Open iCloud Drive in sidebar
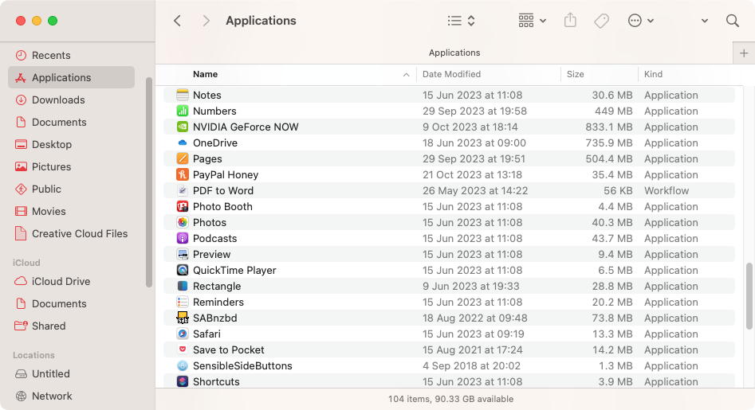This screenshot has width=755, height=410. [x=71, y=281]
